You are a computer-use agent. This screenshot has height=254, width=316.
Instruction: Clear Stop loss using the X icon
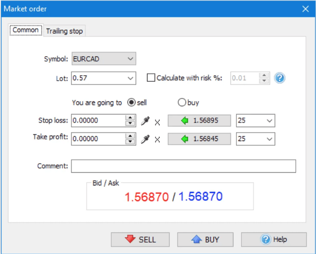tap(158, 122)
